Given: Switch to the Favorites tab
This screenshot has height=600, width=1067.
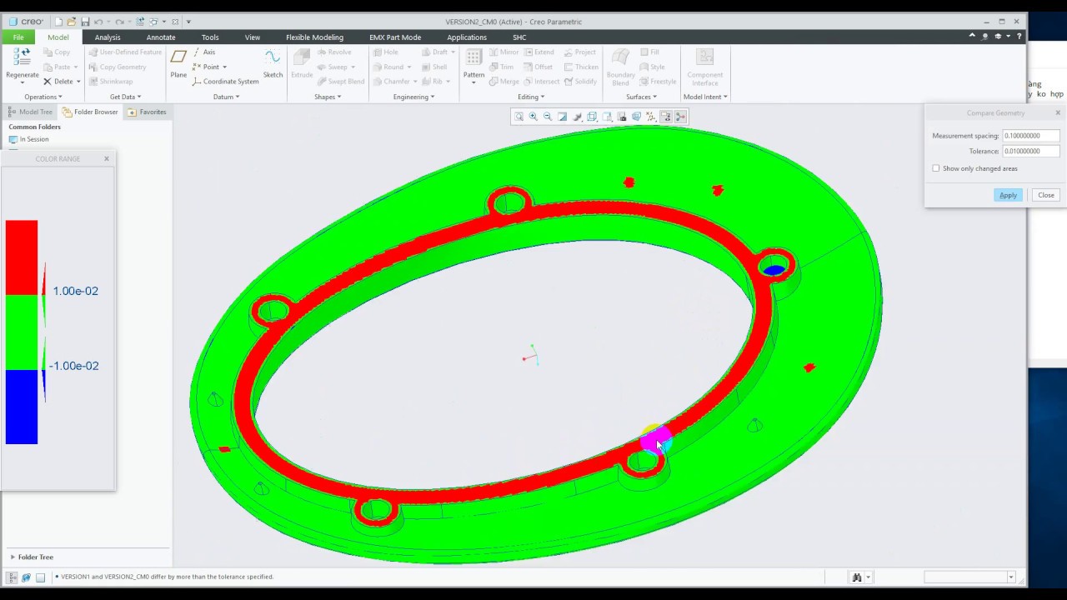Looking at the screenshot, I should pos(148,112).
